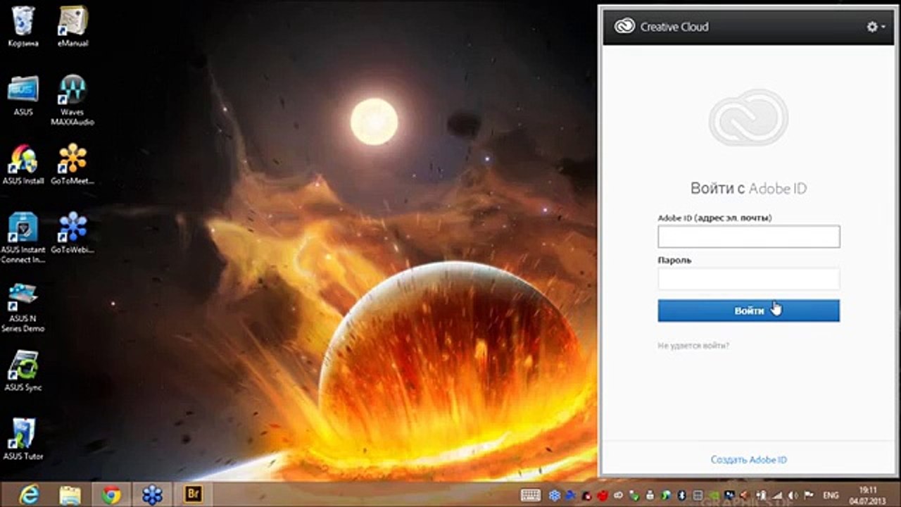901x507 pixels.
Task: Select the ASUS N Series Demo shortcut
Action: coord(23,307)
